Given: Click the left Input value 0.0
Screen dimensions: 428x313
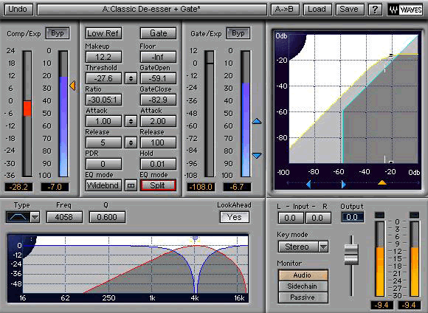Looking at the screenshot, I should click(x=291, y=218).
